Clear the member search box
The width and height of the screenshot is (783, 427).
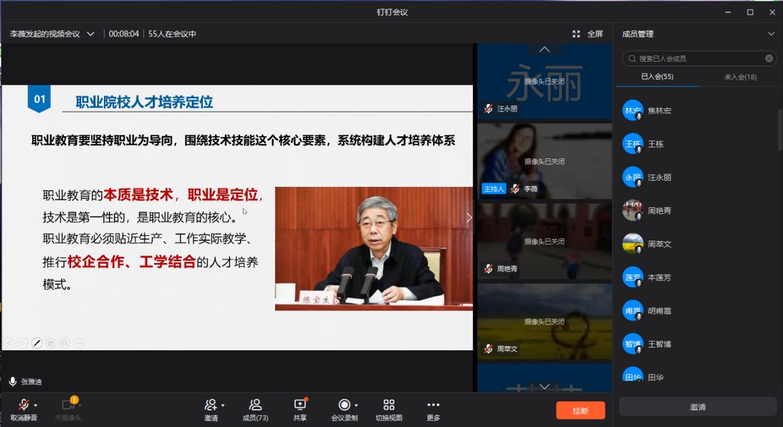(769, 59)
